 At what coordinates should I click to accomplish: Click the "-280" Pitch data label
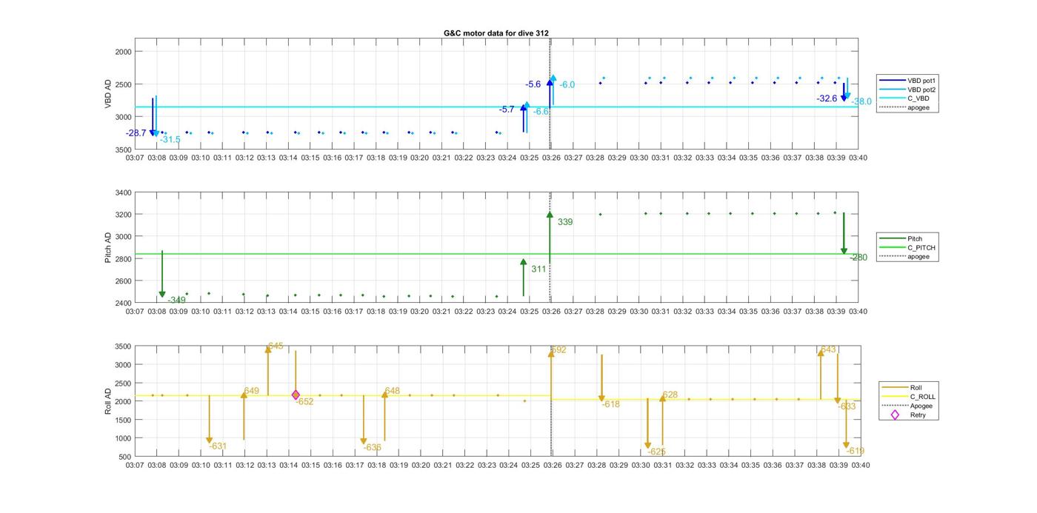pos(858,258)
